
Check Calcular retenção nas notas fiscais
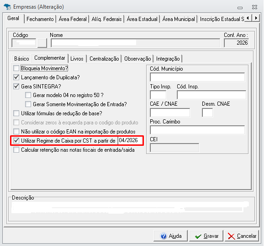pos(16,149)
